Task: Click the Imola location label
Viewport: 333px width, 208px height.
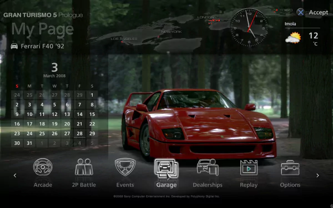Action: coord(290,24)
